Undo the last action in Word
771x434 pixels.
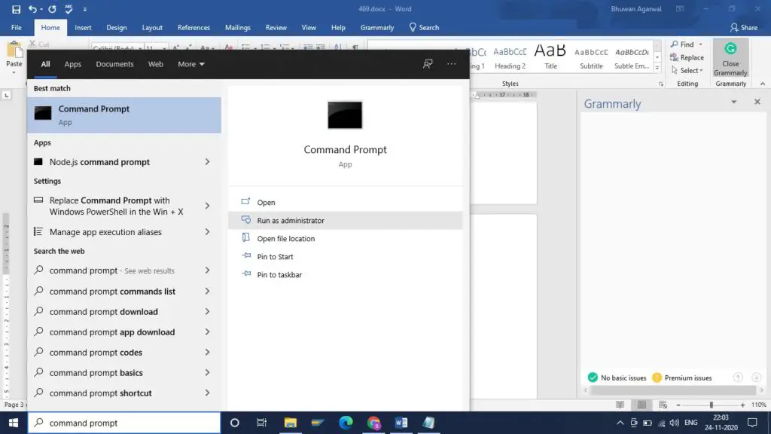[32, 9]
